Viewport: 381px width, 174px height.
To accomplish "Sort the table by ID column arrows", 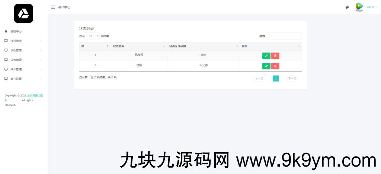I will (108, 46).
